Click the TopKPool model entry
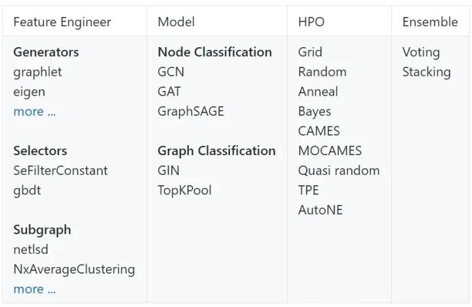 184,190
